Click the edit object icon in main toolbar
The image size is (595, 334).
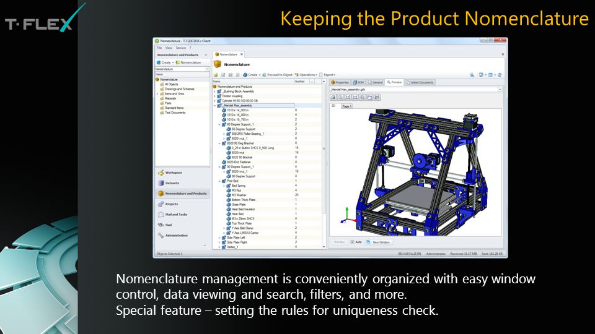pyautogui.click(x=223, y=75)
